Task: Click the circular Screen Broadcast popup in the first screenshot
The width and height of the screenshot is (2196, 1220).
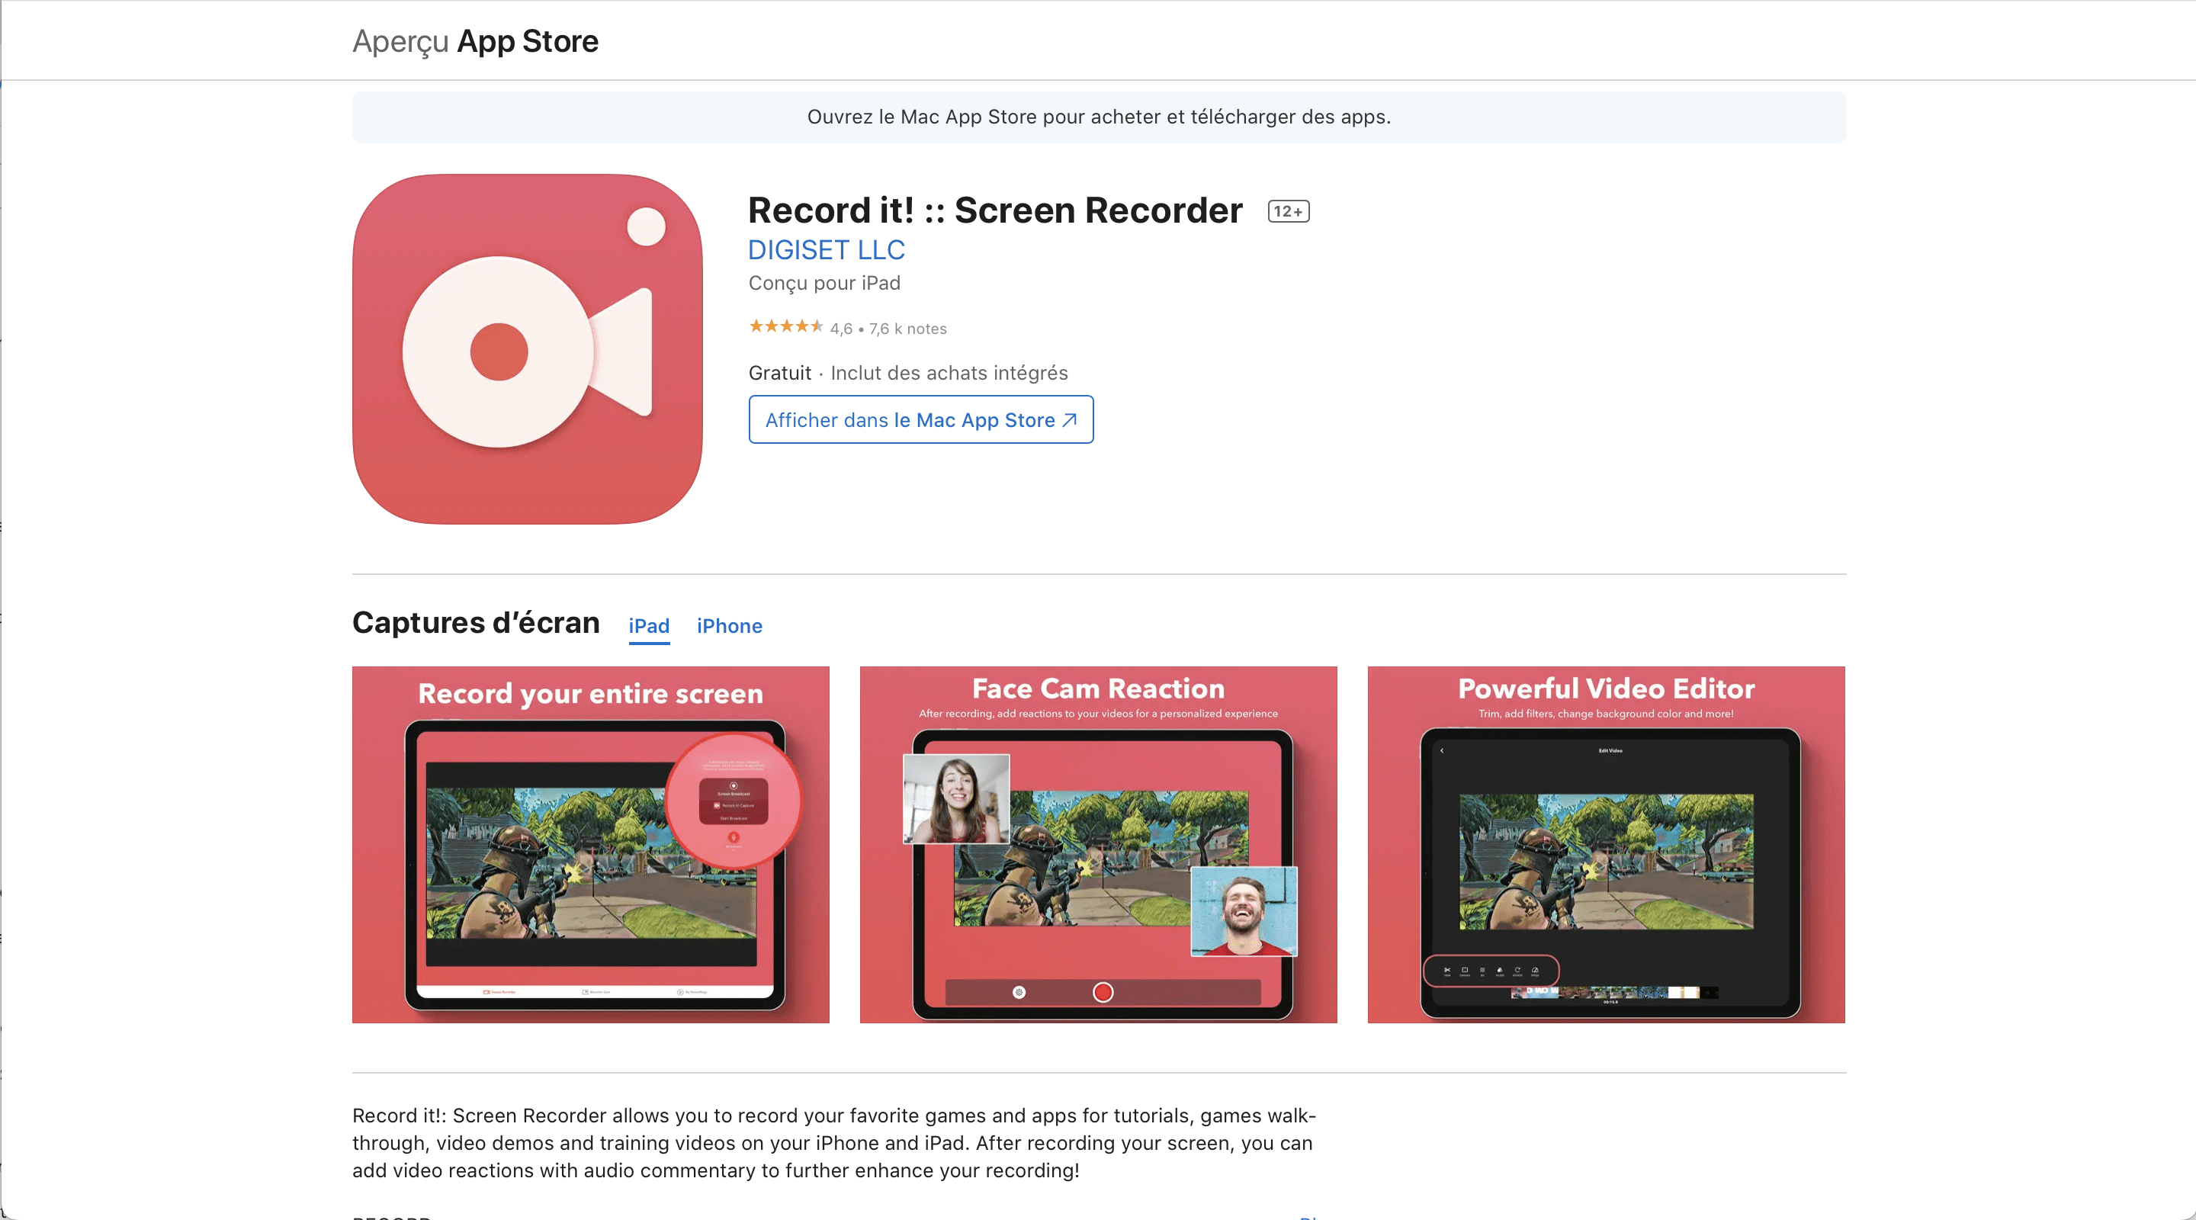Action: tap(733, 801)
